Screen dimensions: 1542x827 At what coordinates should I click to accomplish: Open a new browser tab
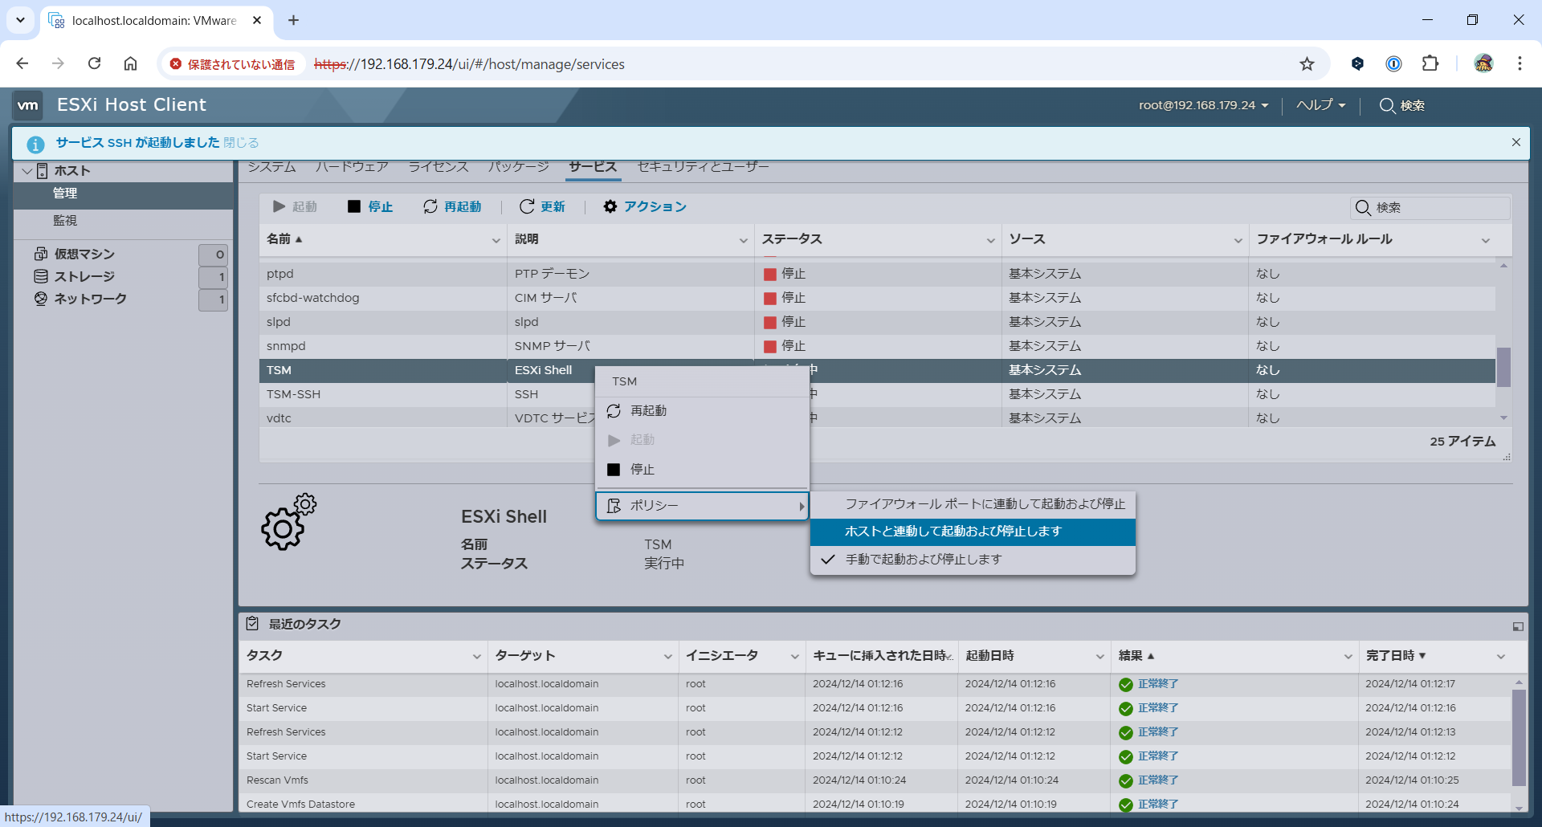(x=294, y=20)
